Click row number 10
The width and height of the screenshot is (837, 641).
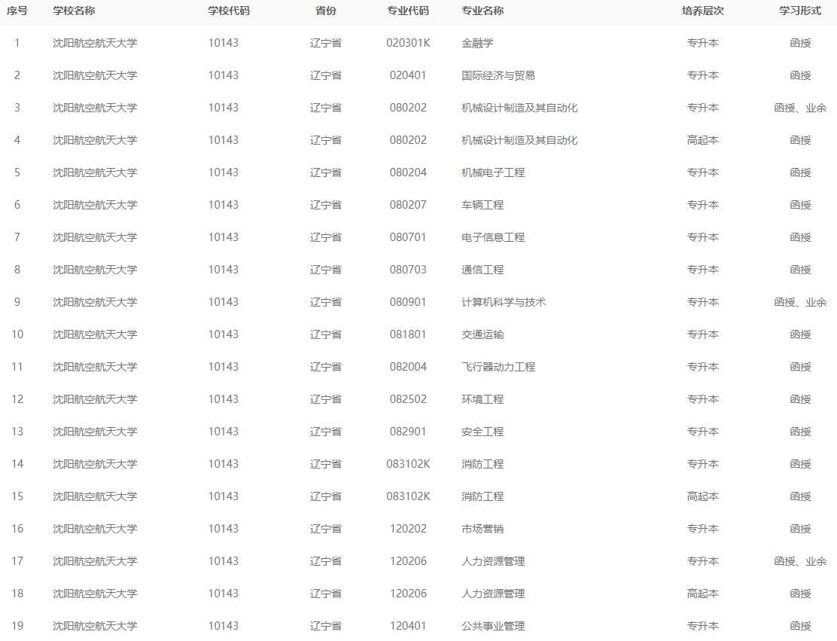[17, 334]
